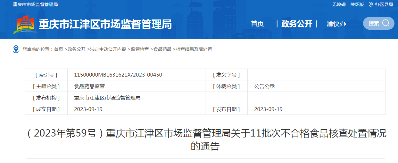Open the 政务公开 navigation tab
The width and height of the screenshot is (398, 163).
pos(297,24)
